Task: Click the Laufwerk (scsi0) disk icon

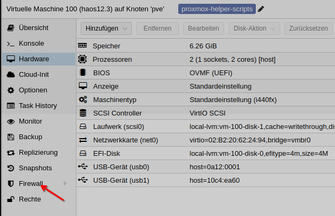Action: (x=83, y=127)
